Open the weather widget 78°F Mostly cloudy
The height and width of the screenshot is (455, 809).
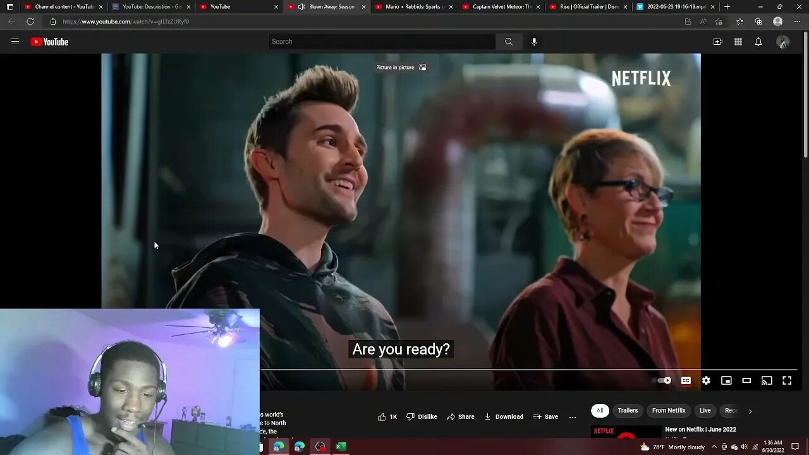click(x=672, y=447)
